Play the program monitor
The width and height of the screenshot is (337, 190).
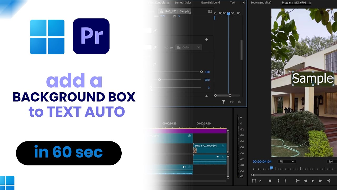pos(313,181)
